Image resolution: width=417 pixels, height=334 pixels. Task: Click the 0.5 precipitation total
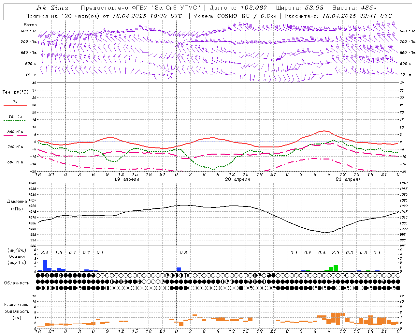click(308, 252)
